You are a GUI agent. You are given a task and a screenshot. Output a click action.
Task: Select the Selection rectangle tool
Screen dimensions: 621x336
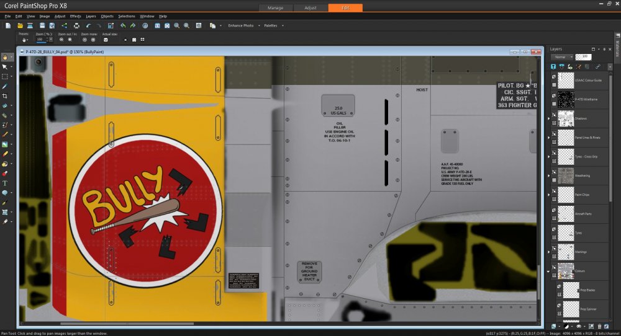click(5, 76)
